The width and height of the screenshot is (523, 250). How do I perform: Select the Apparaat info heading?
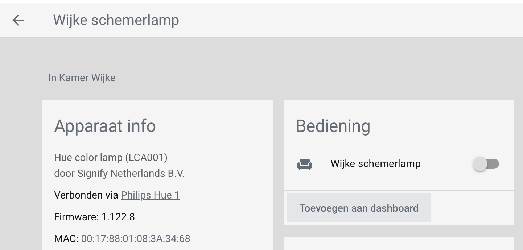click(105, 126)
